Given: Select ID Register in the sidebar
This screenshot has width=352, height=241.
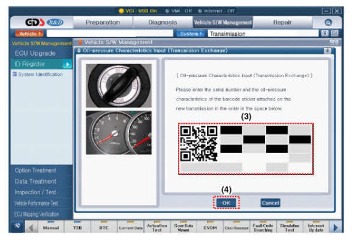Looking at the screenshot, I should click(41, 64).
